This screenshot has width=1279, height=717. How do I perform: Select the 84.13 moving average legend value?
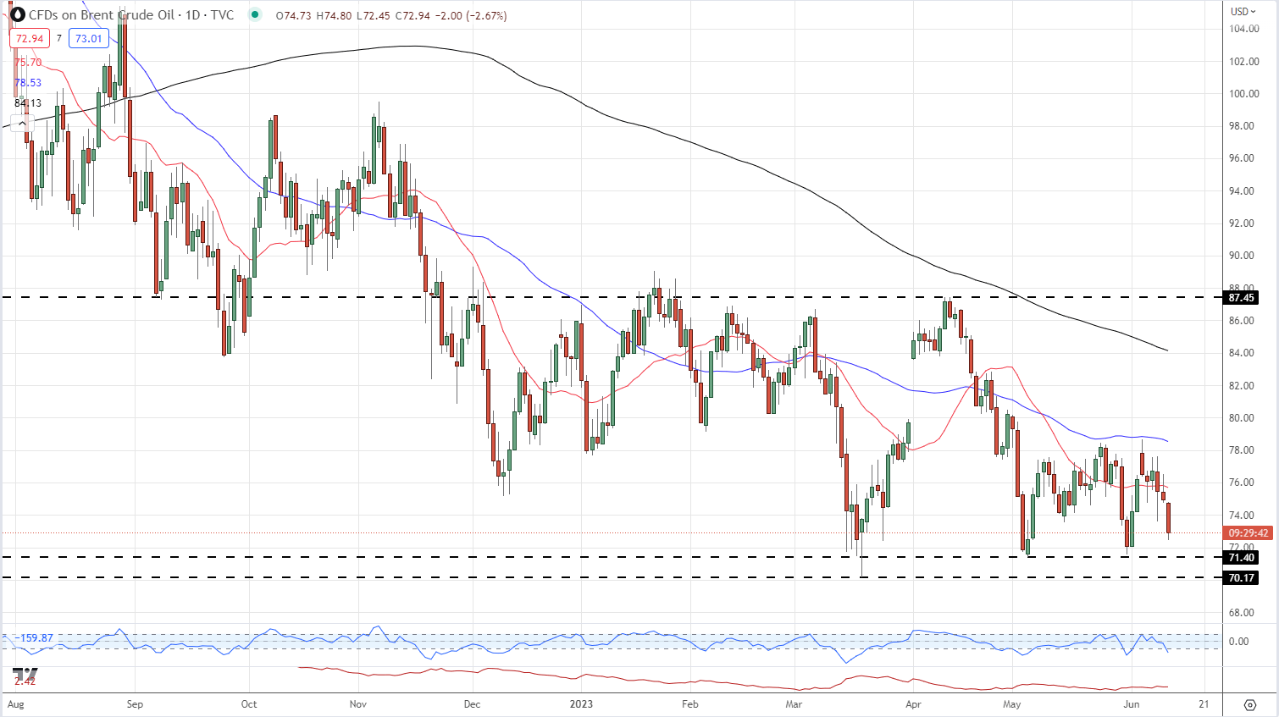point(28,102)
